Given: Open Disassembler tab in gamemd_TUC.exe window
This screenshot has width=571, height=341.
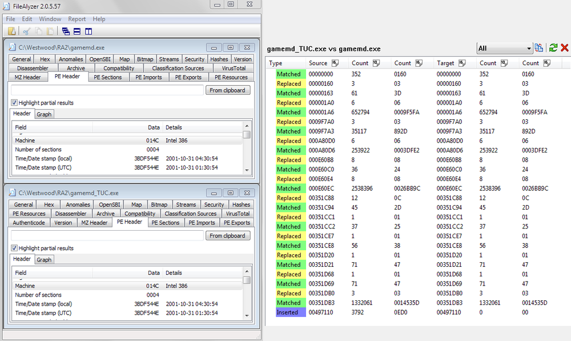Looking at the screenshot, I should (71, 214).
